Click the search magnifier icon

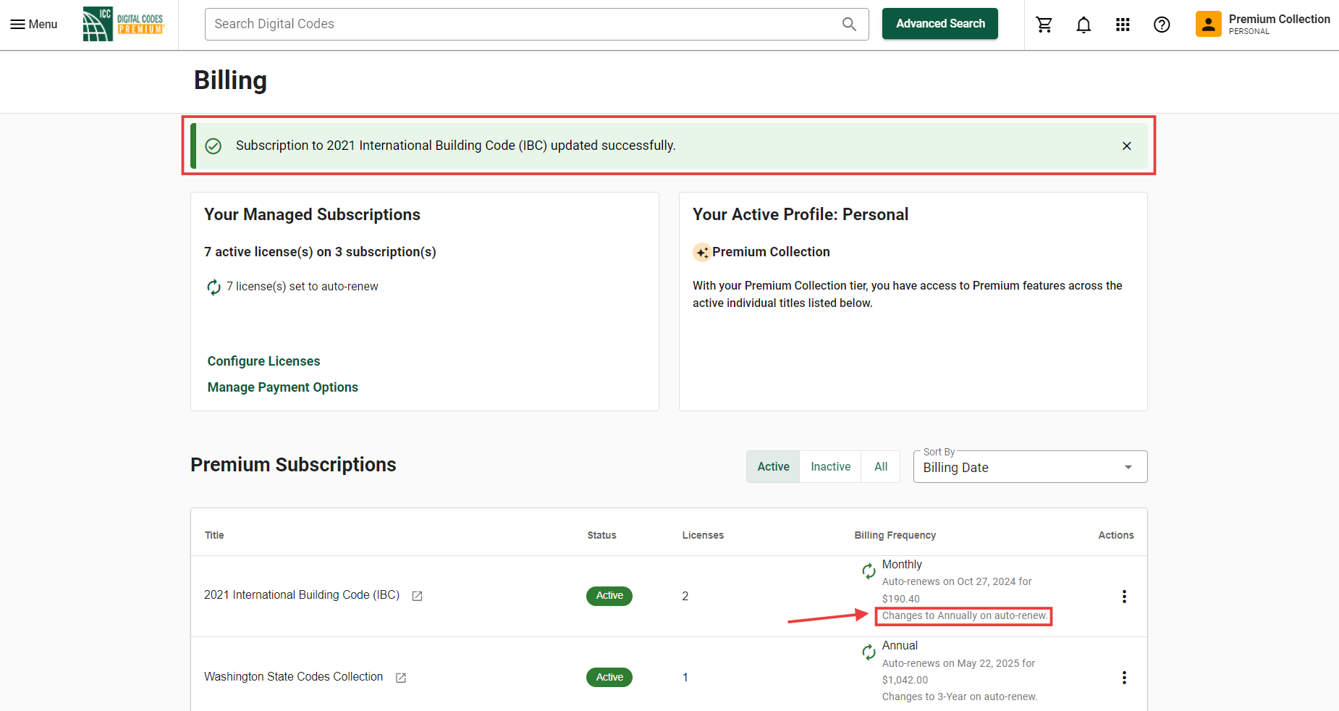pos(849,25)
